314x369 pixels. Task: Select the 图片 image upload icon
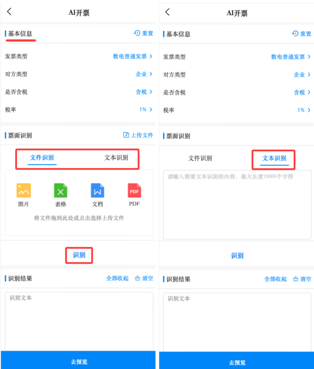pos(23,191)
